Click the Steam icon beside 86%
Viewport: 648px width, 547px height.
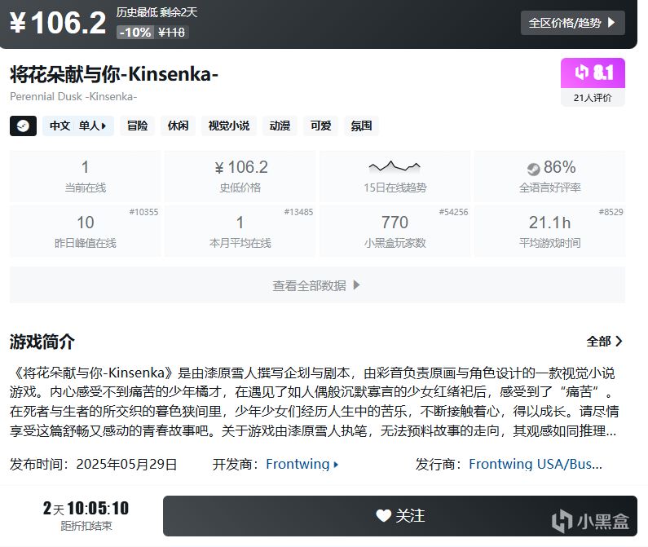(534, 168)
